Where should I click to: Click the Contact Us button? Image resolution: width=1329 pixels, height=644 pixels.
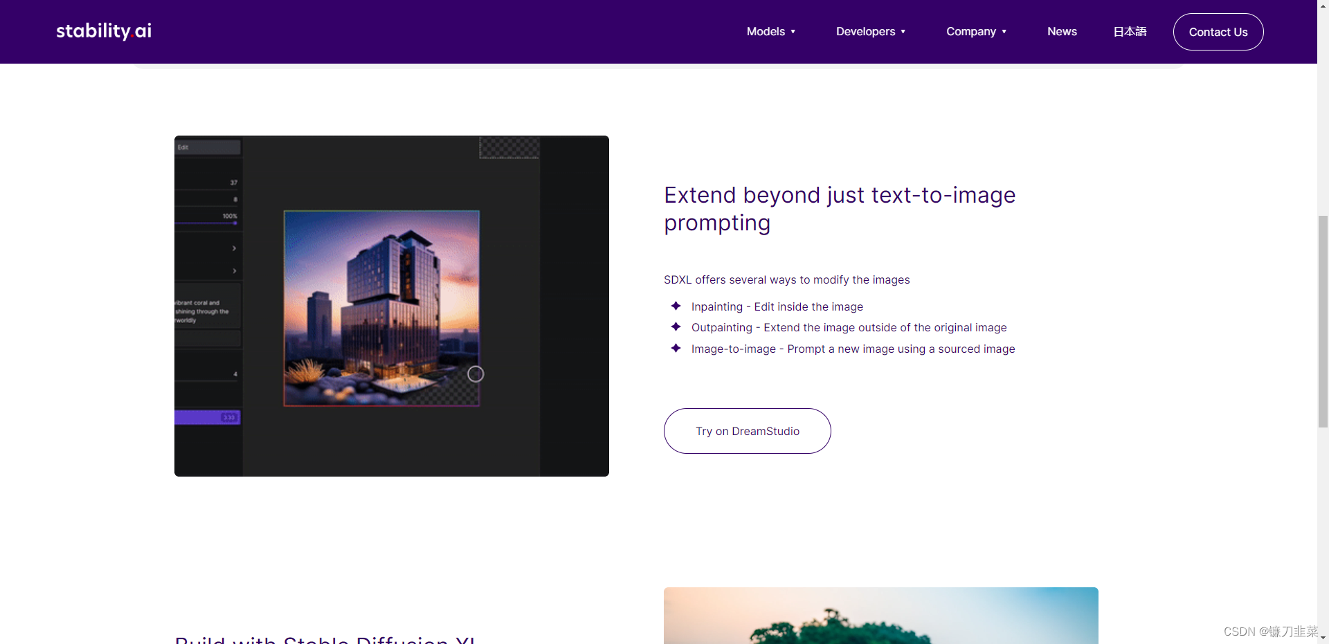pos(1218,32)
